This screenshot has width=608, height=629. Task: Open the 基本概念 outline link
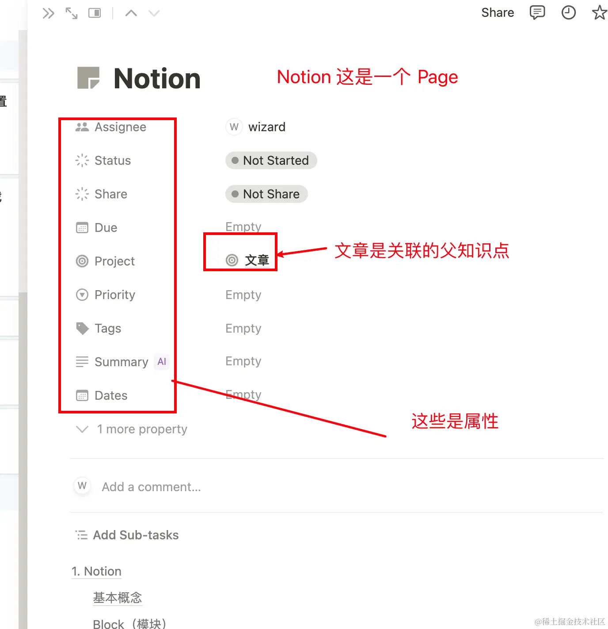click(x=117, y=598)
